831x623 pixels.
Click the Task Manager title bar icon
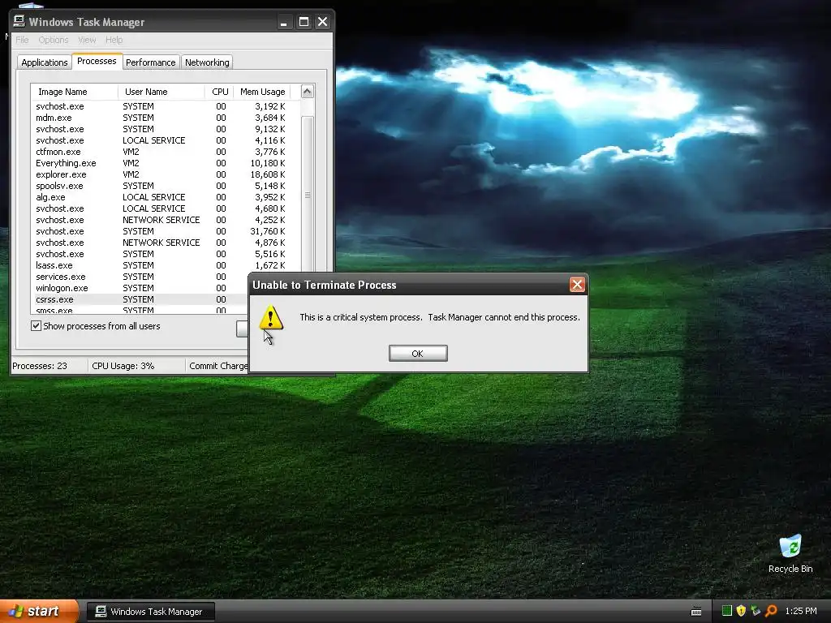pos(19,21)
